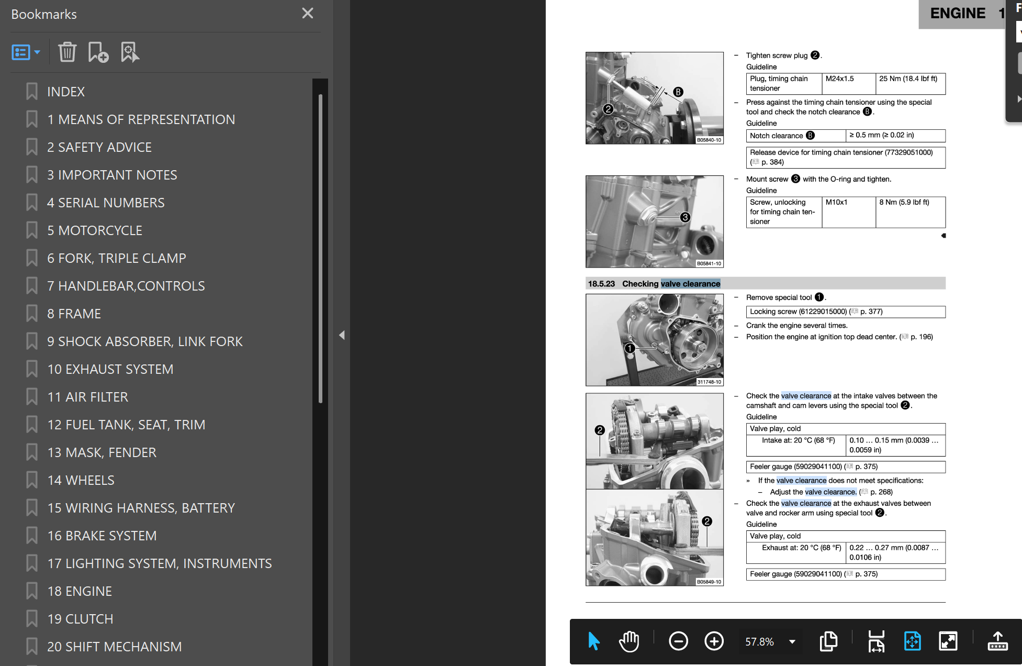Open the bookmarks options dropdown menu
1022x666 pixels.
tap(26, 52)
